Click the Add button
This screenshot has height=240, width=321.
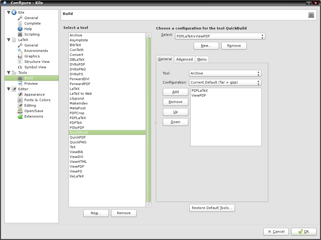point(175,92)
